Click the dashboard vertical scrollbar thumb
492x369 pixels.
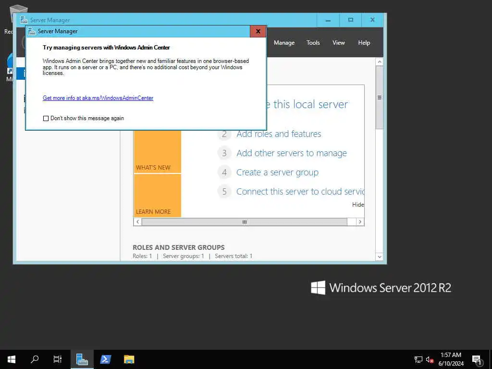point(380,97)
